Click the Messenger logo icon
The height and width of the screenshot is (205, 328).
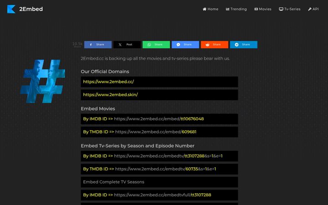[178, 45]
